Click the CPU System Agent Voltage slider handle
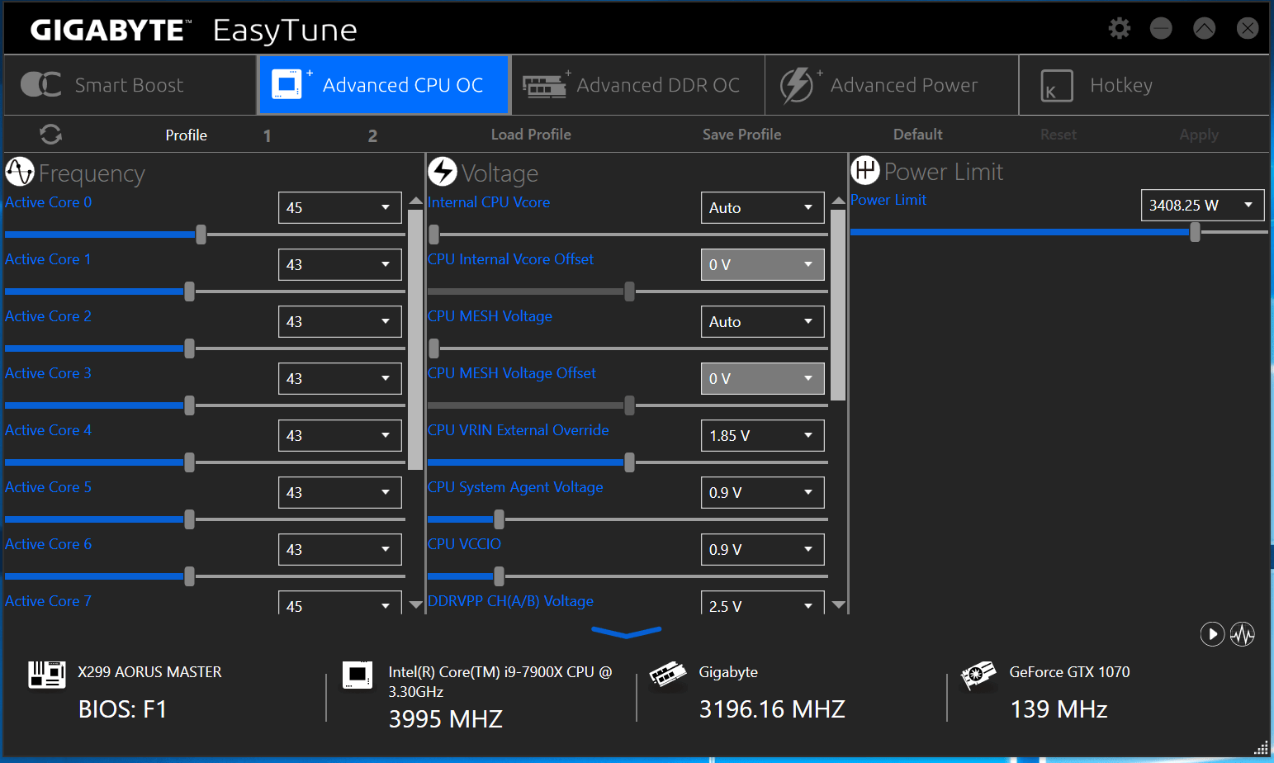The height and width of the screenshot is (763, 1274). pos(499,519)
